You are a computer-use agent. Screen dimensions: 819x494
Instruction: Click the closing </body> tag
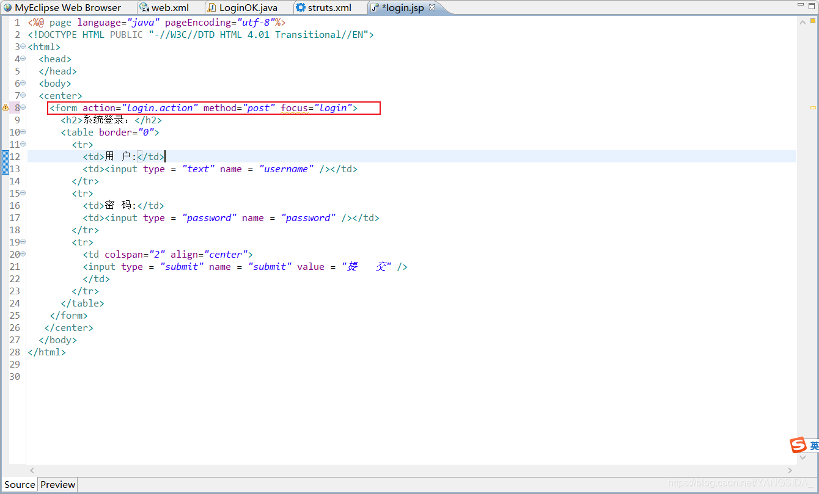[x=57, y=340]
